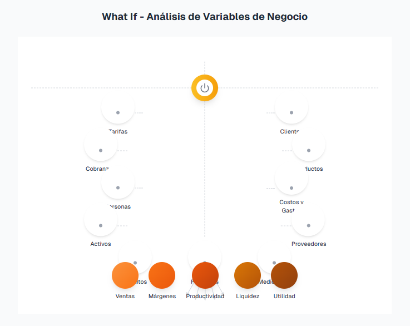The height and width of the screenshot is (326, 410).
Task: Click the central yellow power icon
Action: point(205,88)
